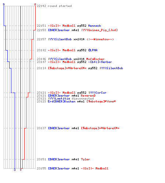165x183 pixels.
Task: Open Erd[BAER]Kuchen player name
Action: pyautogui.click(x=62, y=101)
